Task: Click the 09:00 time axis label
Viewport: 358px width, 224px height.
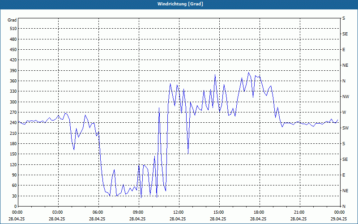Action: pos(139,212)
